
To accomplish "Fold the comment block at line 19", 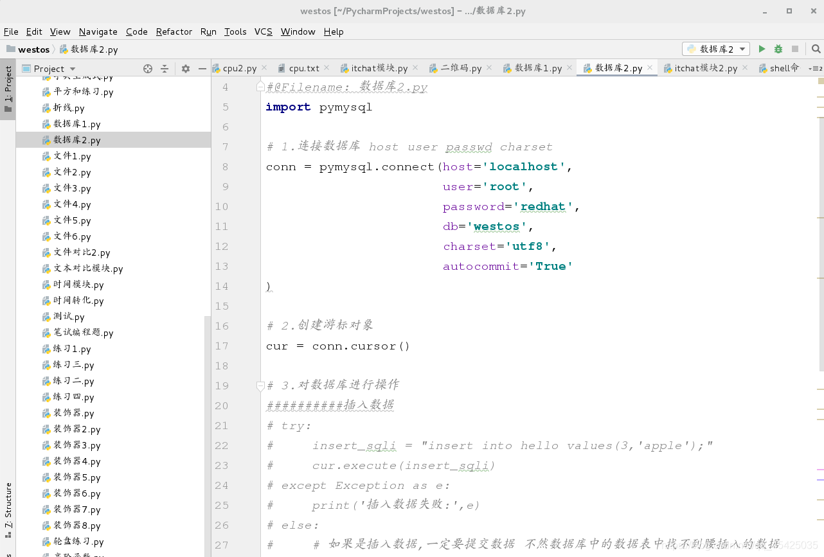I will [260, 385].
